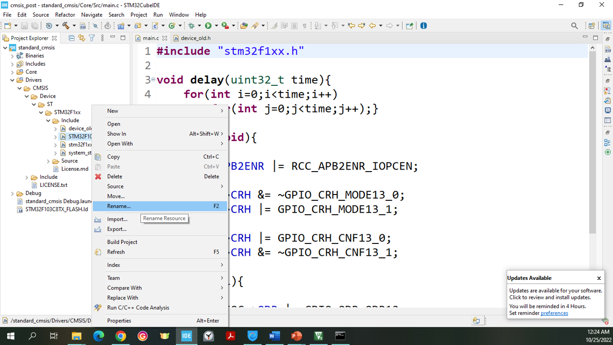Click the New file toolbar icon

click(8, 26)
